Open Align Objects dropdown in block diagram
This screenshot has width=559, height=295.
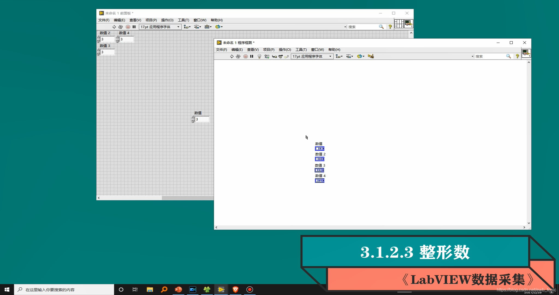point(339,56)
